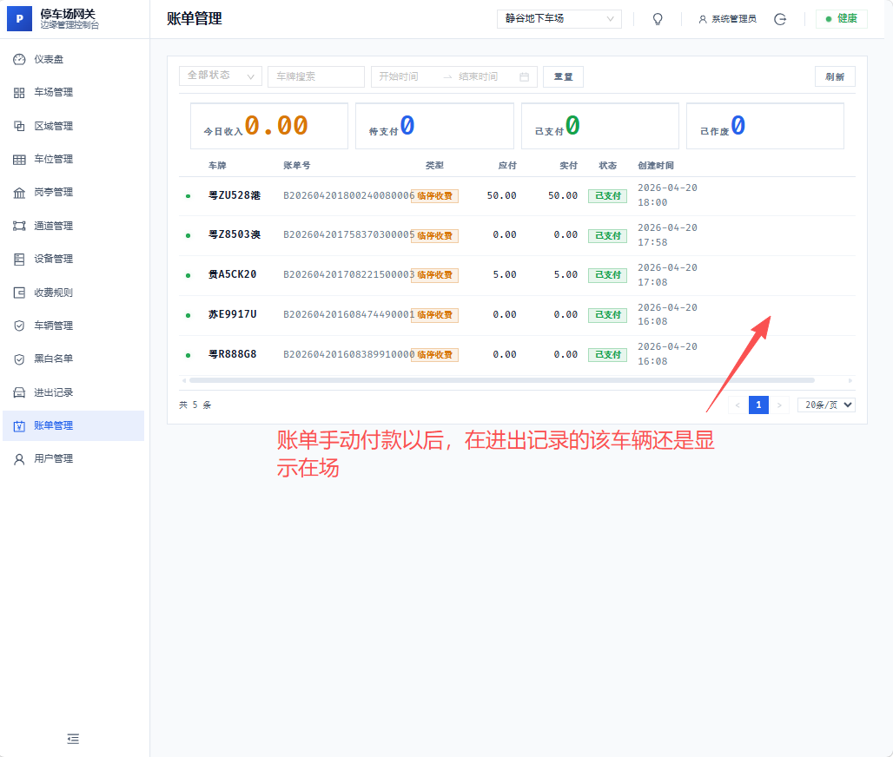Click the 仪表盘 dashboard gauge icon
This screenshot has width=893, height=757.
tap(19, 59)
